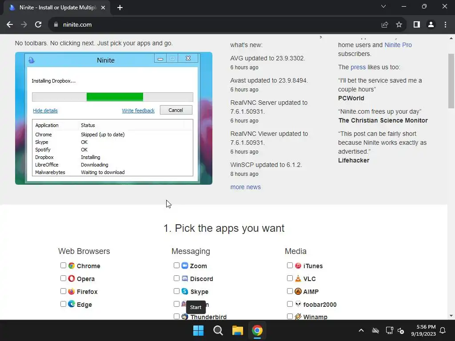Click the page vertical scrollbar thumb
The image size is (455, 341).
(451, 81)
